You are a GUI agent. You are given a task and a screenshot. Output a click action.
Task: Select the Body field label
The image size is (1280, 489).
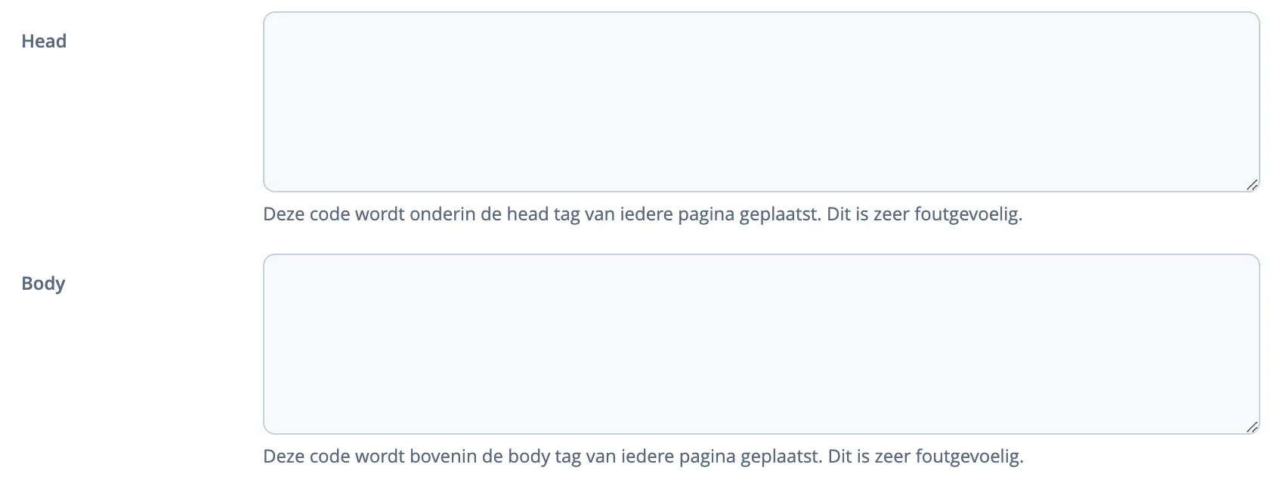(x=42, y=284)
